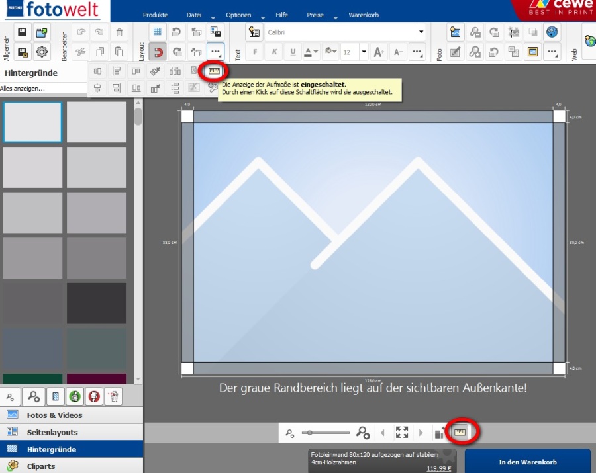
Task: Click the add text box icon
Action: pos(254,32)
